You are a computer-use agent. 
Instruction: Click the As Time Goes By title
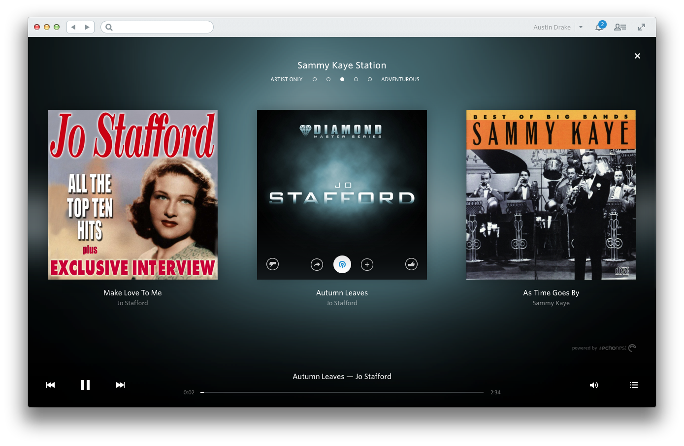(551, 293)
